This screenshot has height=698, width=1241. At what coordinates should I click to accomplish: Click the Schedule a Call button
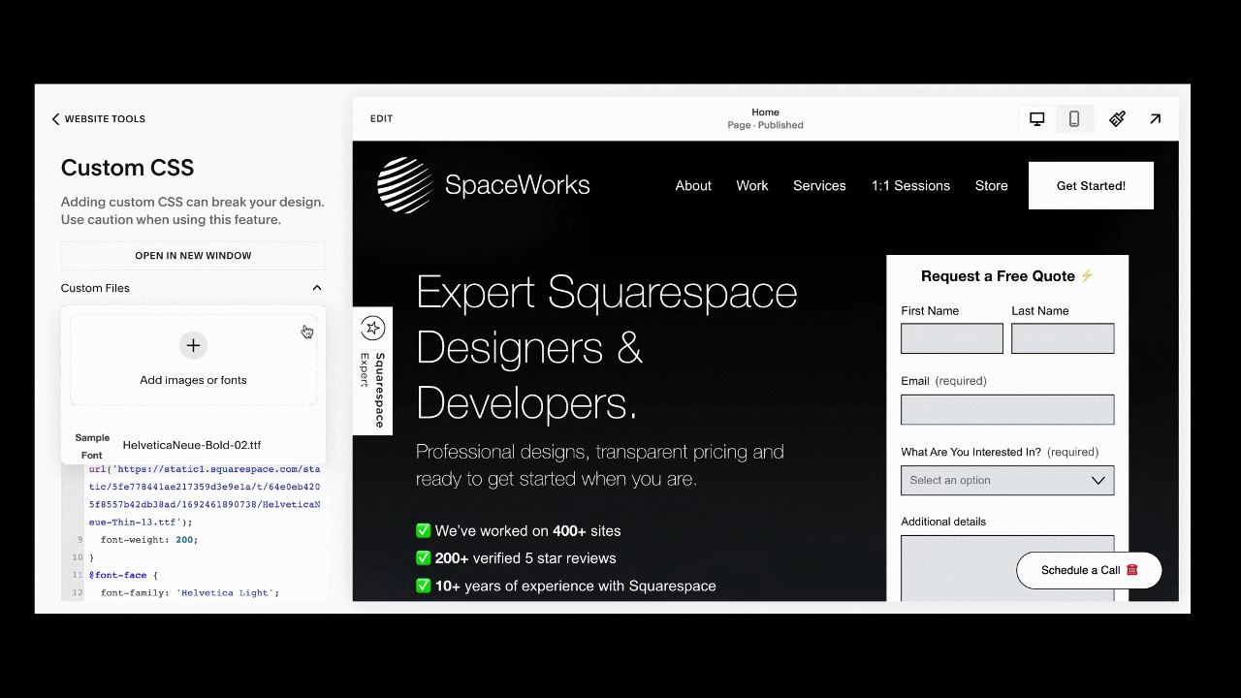1089,570
